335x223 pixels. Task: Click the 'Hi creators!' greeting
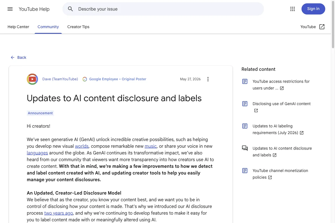39,126
